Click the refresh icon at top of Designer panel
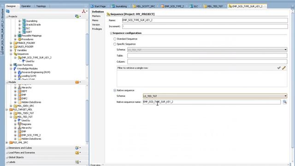 coord(8,11)
